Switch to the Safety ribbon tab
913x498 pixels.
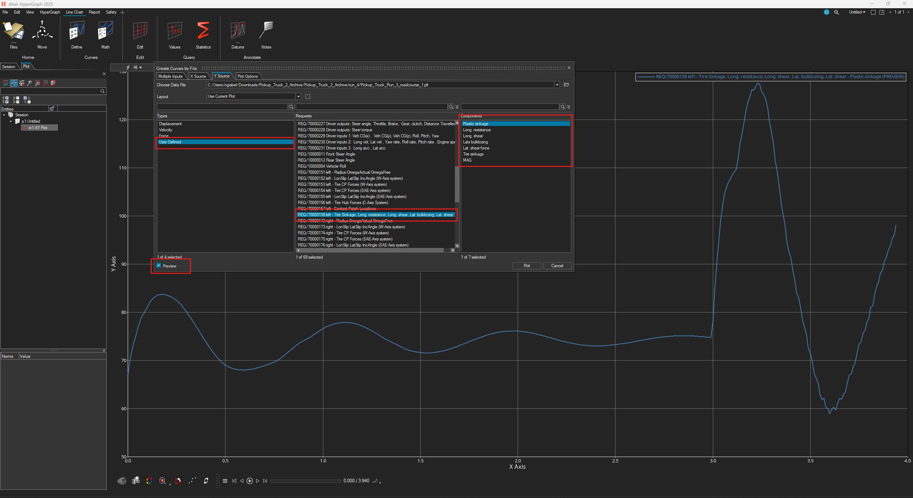coord(111,12)
